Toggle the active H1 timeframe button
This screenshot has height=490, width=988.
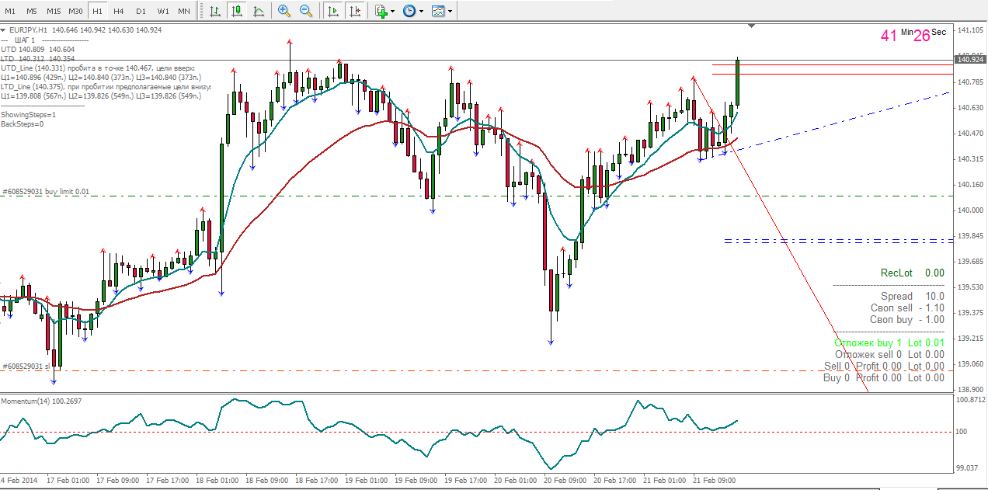click(x=97, y=11)
